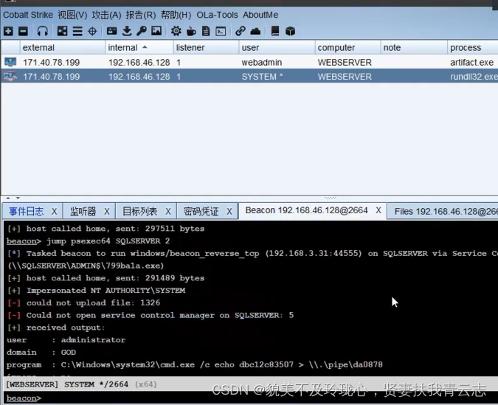Sort by the computer column header
Viewport: 498px width, 405px height.
347,48
